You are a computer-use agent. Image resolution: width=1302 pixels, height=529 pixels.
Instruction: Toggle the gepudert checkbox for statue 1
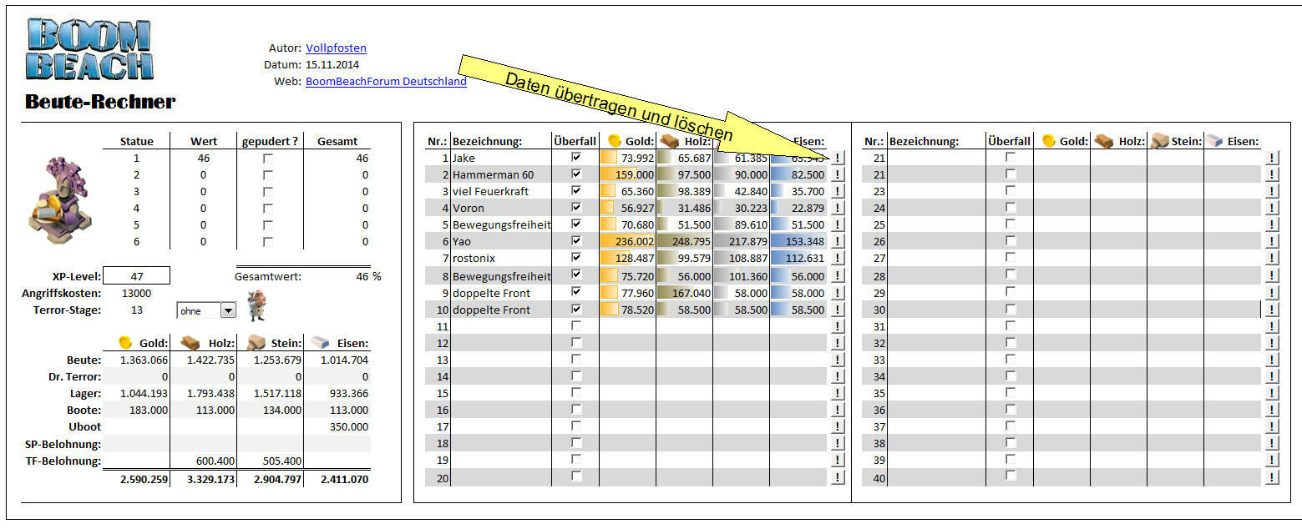click(x=268, y=158)
